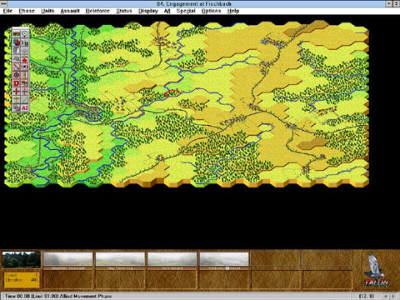Select the red letter D toolbar icon
The image size is (400, 300).
[x=17, y=83]
